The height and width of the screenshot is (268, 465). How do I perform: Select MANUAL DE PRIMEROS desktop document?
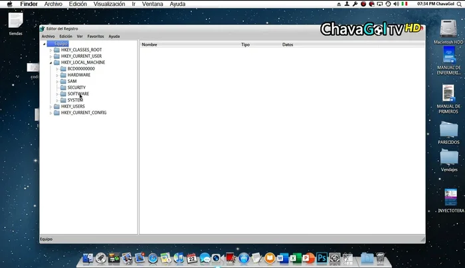click(448, 99)
